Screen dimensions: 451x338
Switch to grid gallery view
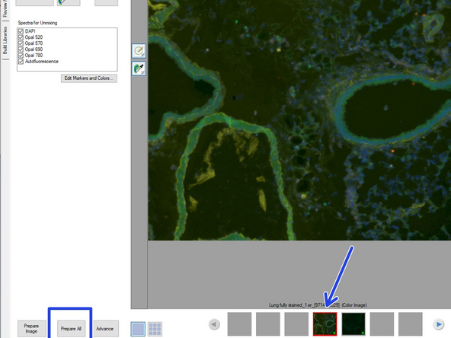(155, 329)
